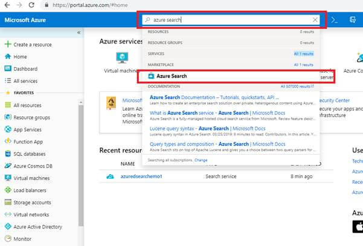Click the Storage accounts icon

pos(8,202)
